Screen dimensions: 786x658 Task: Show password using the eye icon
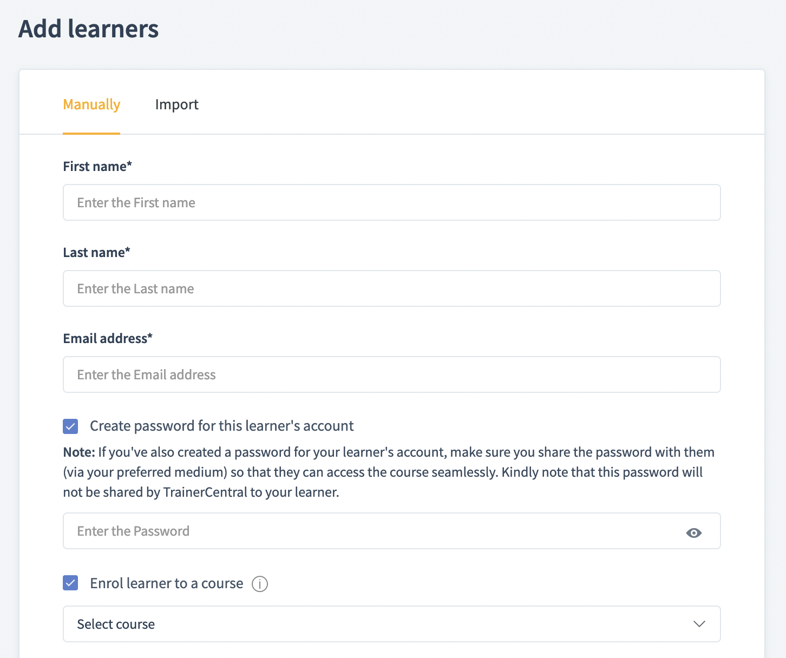coord(693,533)
